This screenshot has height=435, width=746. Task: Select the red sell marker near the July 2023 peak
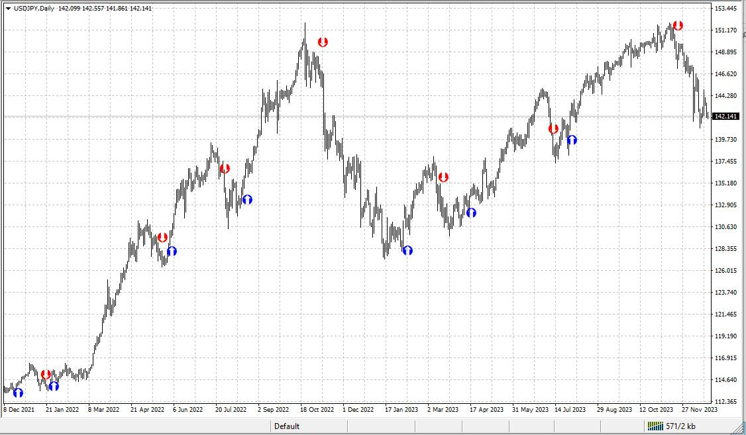click(553, 130)
